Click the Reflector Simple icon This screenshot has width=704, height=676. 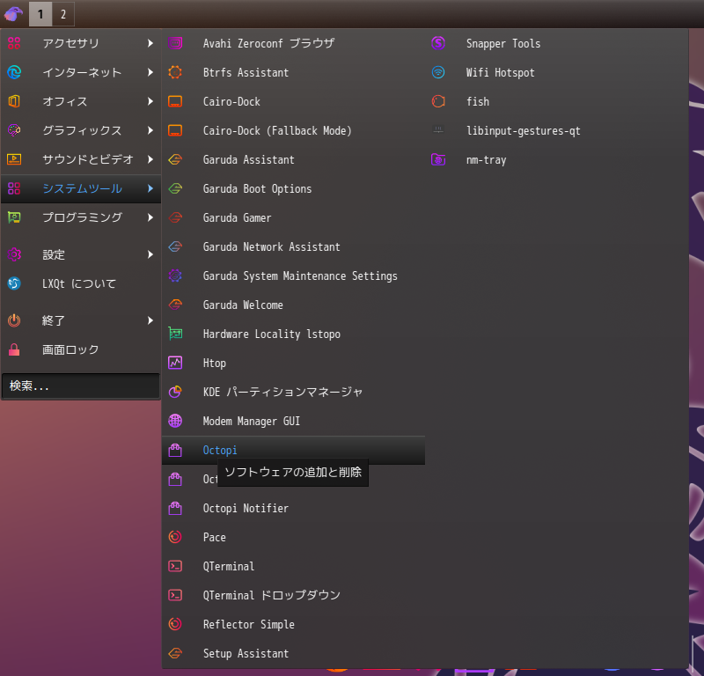coord(175,624)
